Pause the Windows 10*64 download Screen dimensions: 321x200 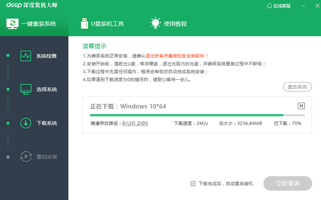[x=301, y=106]
